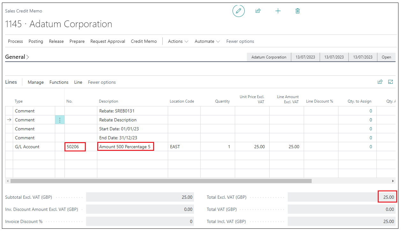Open the Request Approval menu
This screenshot has height=231, width=401.
pyautogui.click(x=108, y=41)
